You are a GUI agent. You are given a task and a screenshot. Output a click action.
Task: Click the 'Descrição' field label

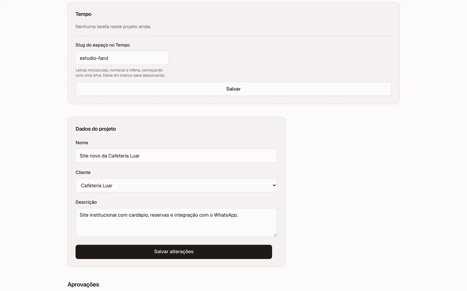click(86, 202)
